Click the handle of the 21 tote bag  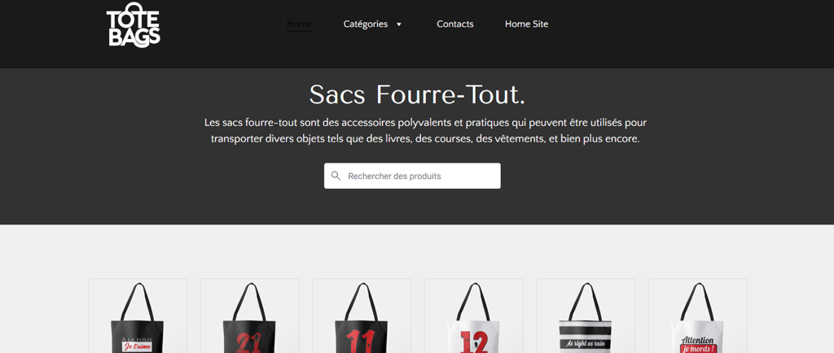tap(249, 302)
